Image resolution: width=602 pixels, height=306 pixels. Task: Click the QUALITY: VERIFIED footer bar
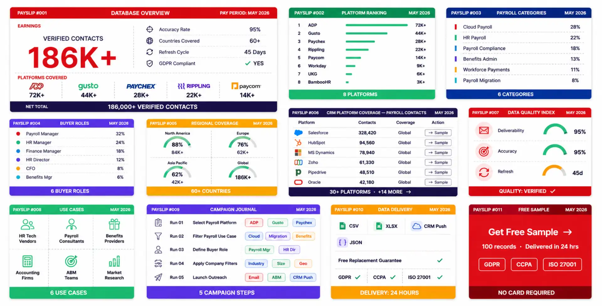tap(530, 191)
